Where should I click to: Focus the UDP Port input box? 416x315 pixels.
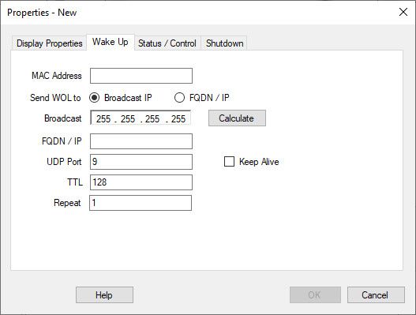coord(141,162)
